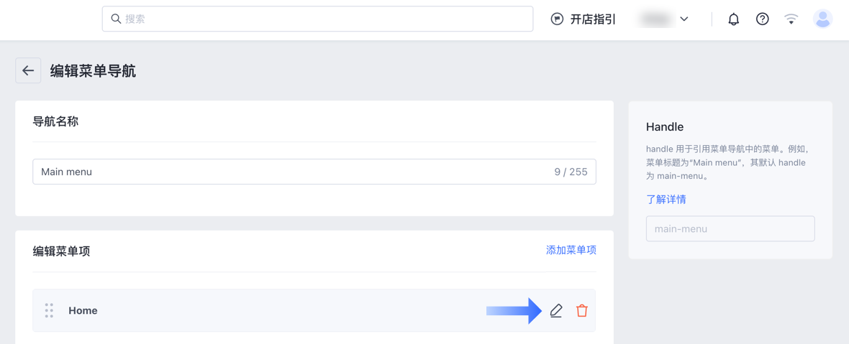Click the 编辑菜单项 section heading

[61, 251]
